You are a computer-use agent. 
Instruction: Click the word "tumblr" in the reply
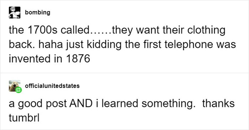24,118
